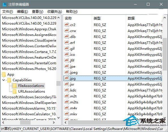Select the Microsoft.Windows.Photos_16.20 tree key
The width and height of the screenshot is (168, 132).
pyautogui.click(x=29, y=69)
